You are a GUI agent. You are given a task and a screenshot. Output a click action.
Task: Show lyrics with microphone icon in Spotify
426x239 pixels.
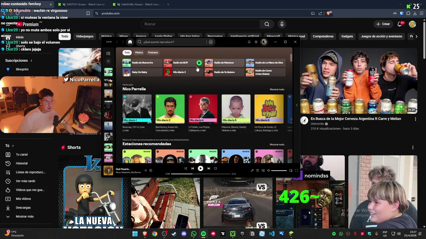252,170
